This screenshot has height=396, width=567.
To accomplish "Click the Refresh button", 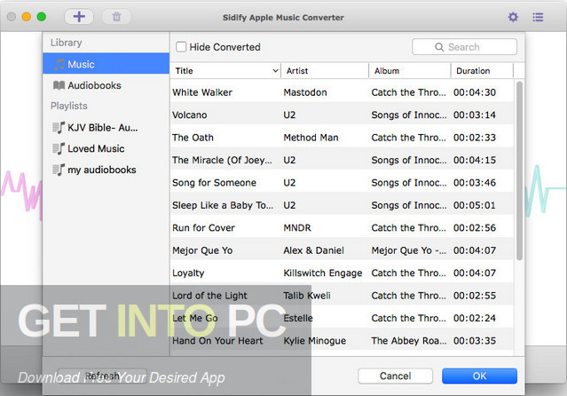I will [x=102, y=376].
